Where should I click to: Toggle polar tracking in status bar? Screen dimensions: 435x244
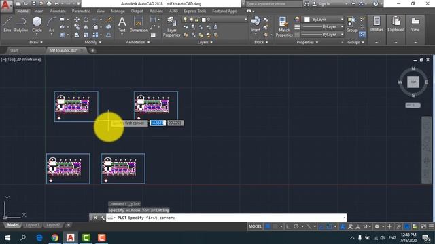(x=296, y=226)
